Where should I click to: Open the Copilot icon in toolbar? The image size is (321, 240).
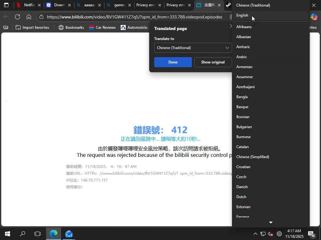tap(314, 17)
